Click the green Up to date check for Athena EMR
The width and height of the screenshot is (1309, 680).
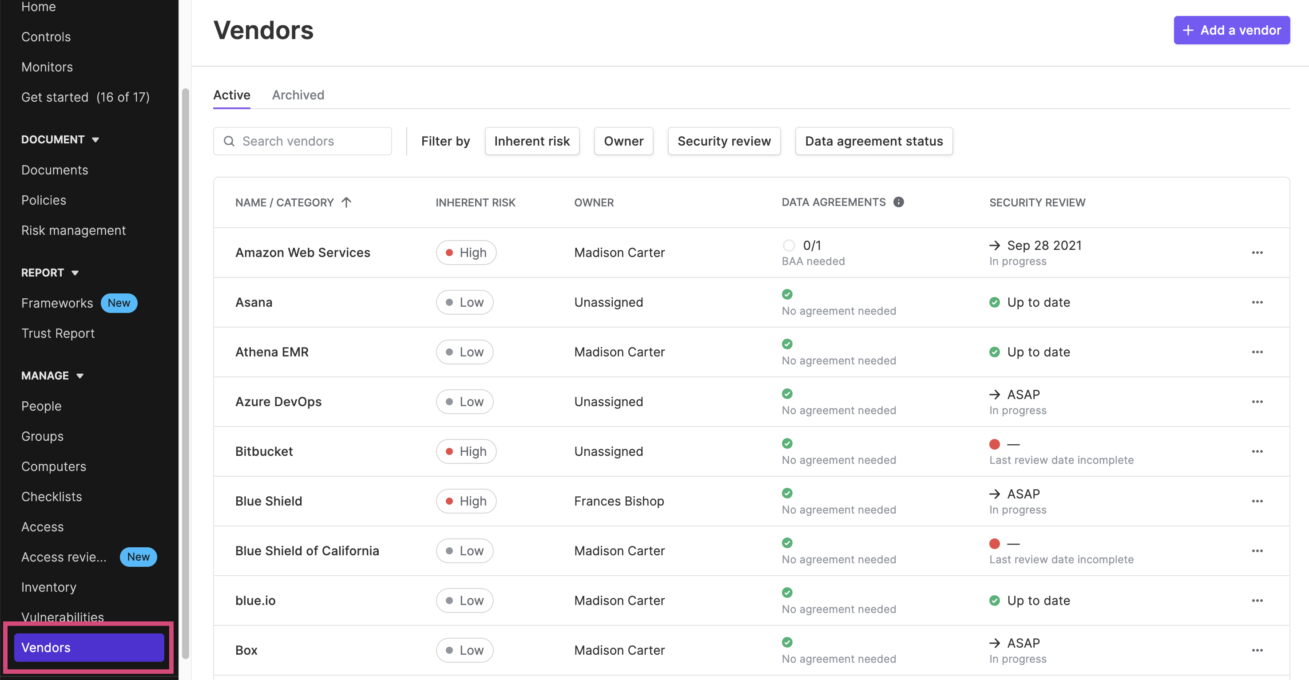995,352
